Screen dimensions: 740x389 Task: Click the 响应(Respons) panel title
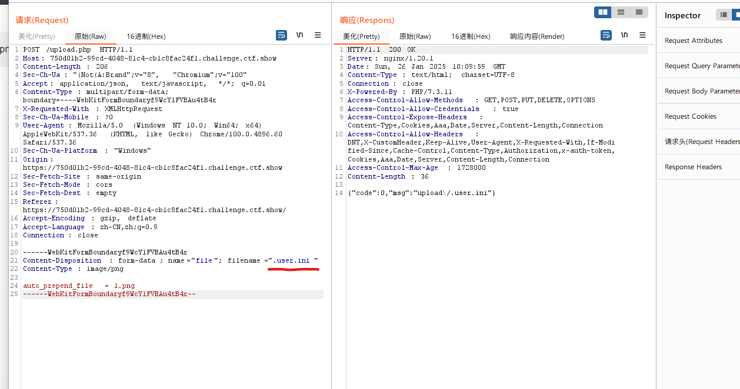pos(367,21)
